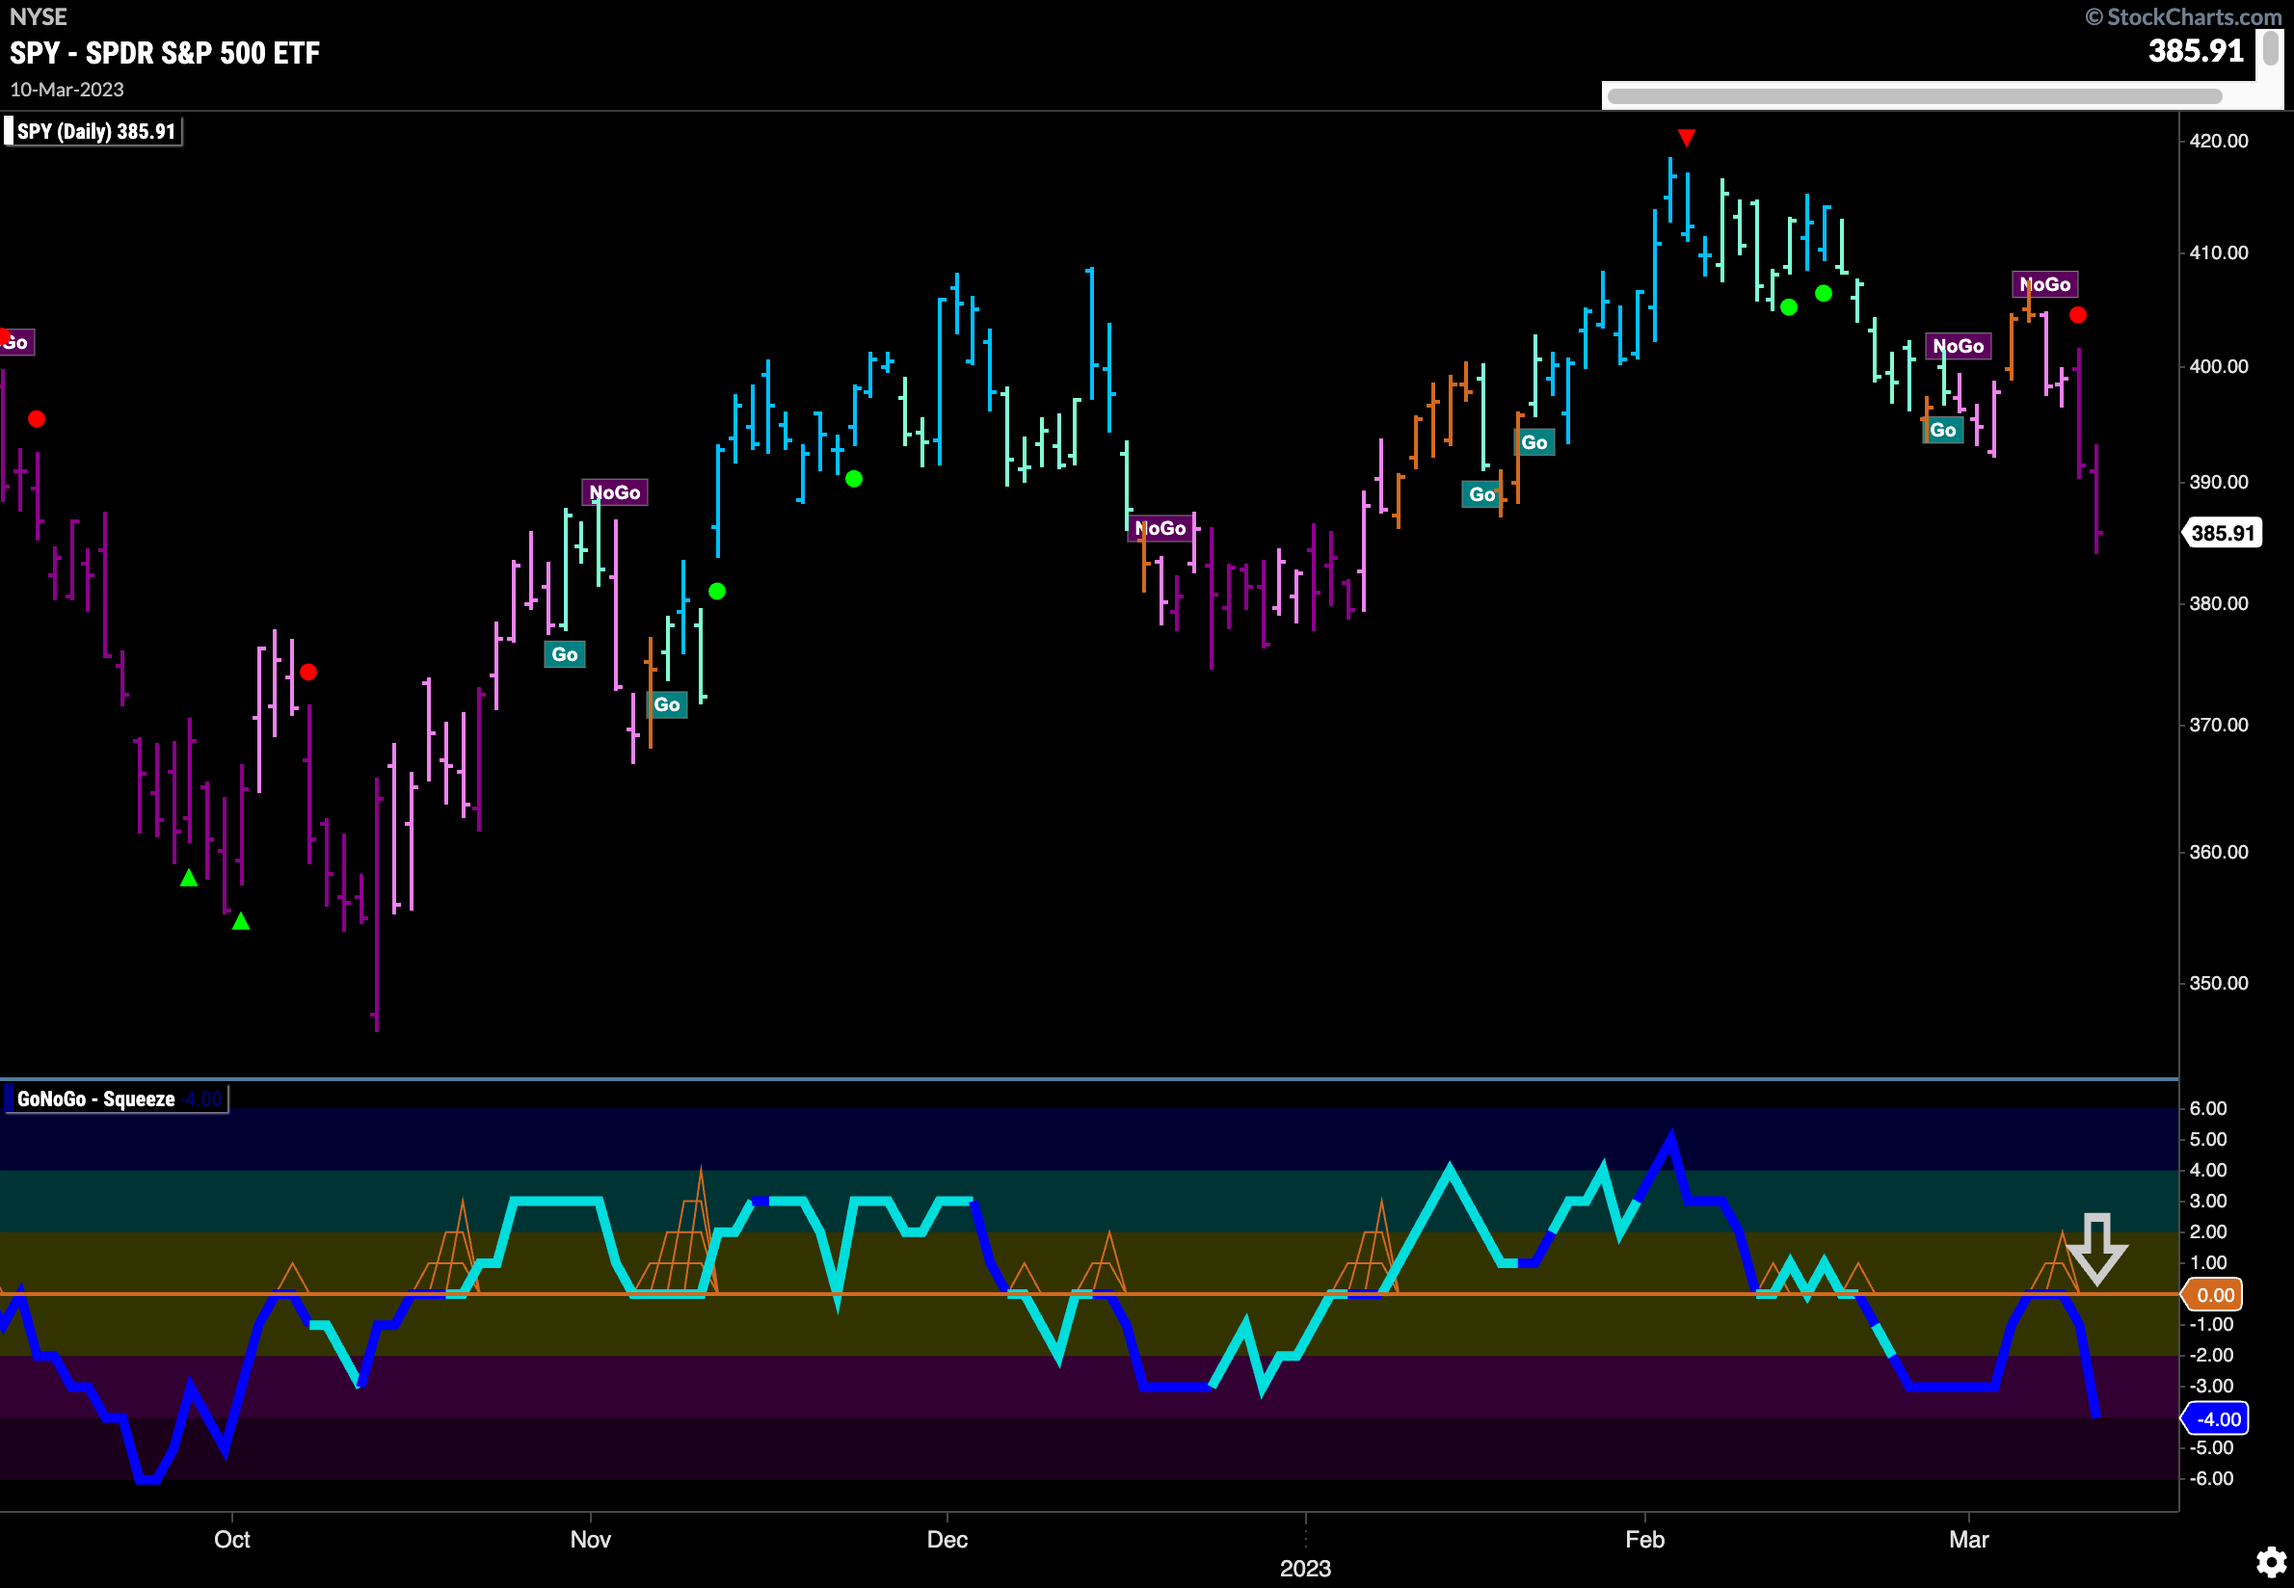Click the NoGo label in mid-December
This screenshot has width=2294, height=1588.
tap(1160, 528)
